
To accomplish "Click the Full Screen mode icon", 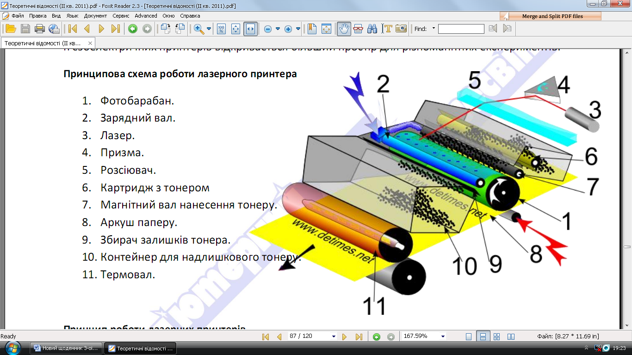I will click(x=327, y=29).
